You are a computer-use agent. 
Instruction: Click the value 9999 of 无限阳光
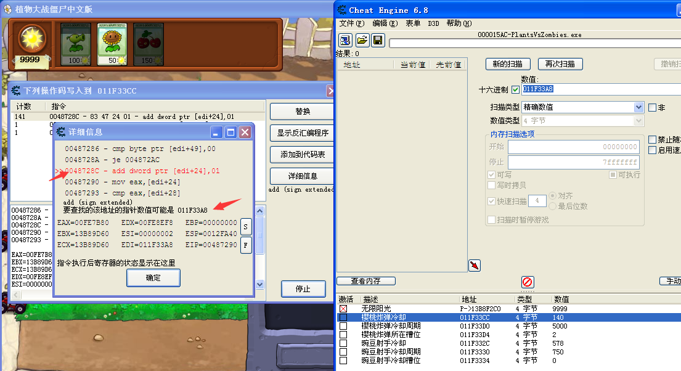tap(560, 309)
